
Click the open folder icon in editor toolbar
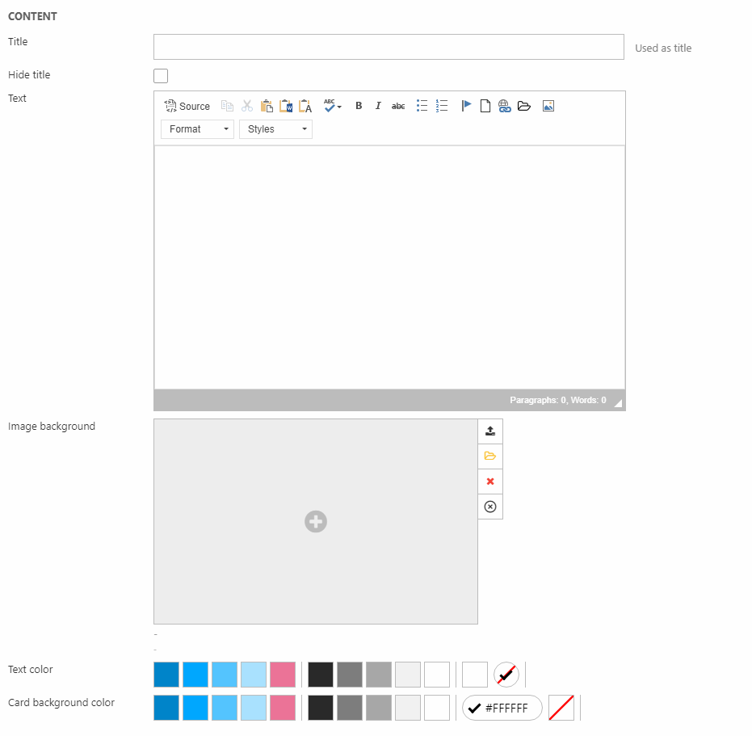pyautogui.click(x=524, y=106)
